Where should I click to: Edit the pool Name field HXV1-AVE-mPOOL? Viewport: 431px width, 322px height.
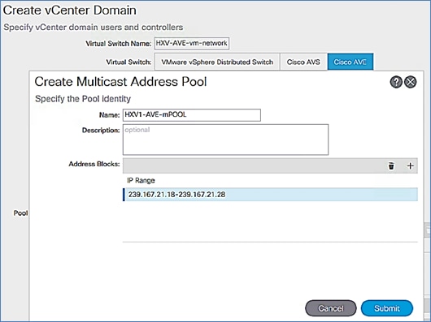[192, 115]
